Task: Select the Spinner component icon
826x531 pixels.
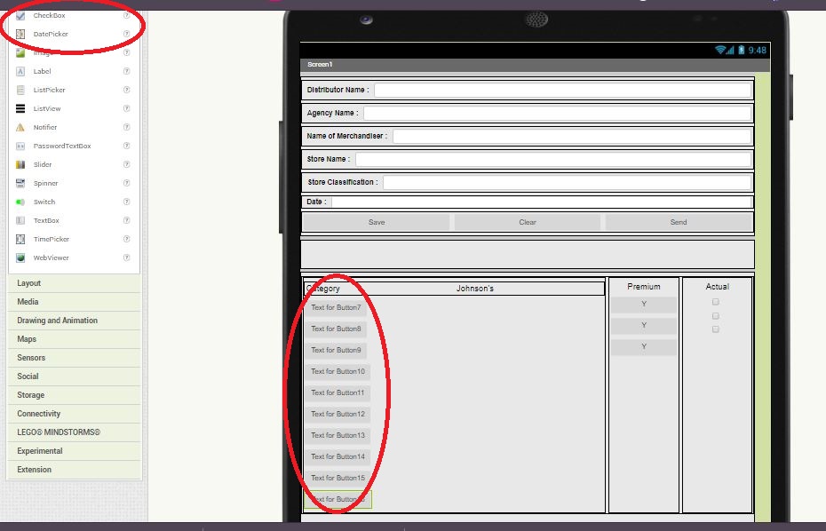Action: 20,183
